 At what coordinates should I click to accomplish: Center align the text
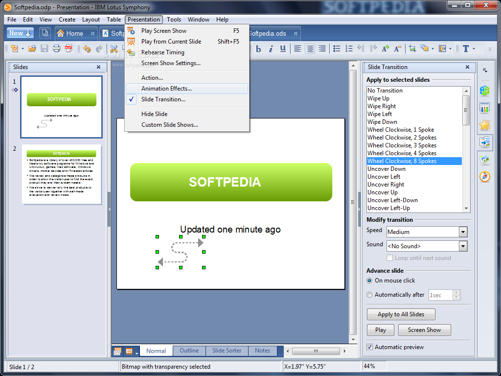pyautogui.click(x=310, y=48)
